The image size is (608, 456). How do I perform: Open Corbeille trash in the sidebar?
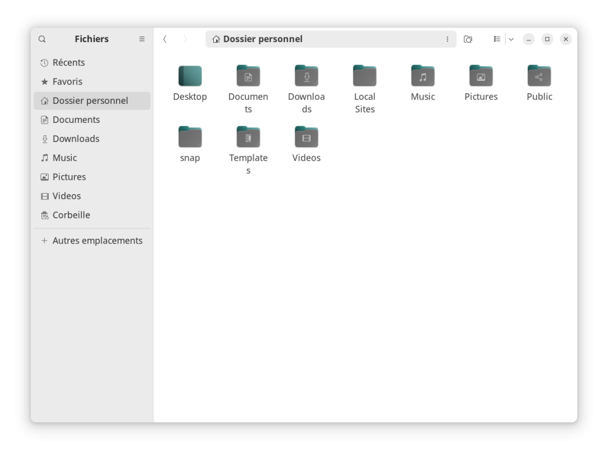tap(71, 215)
